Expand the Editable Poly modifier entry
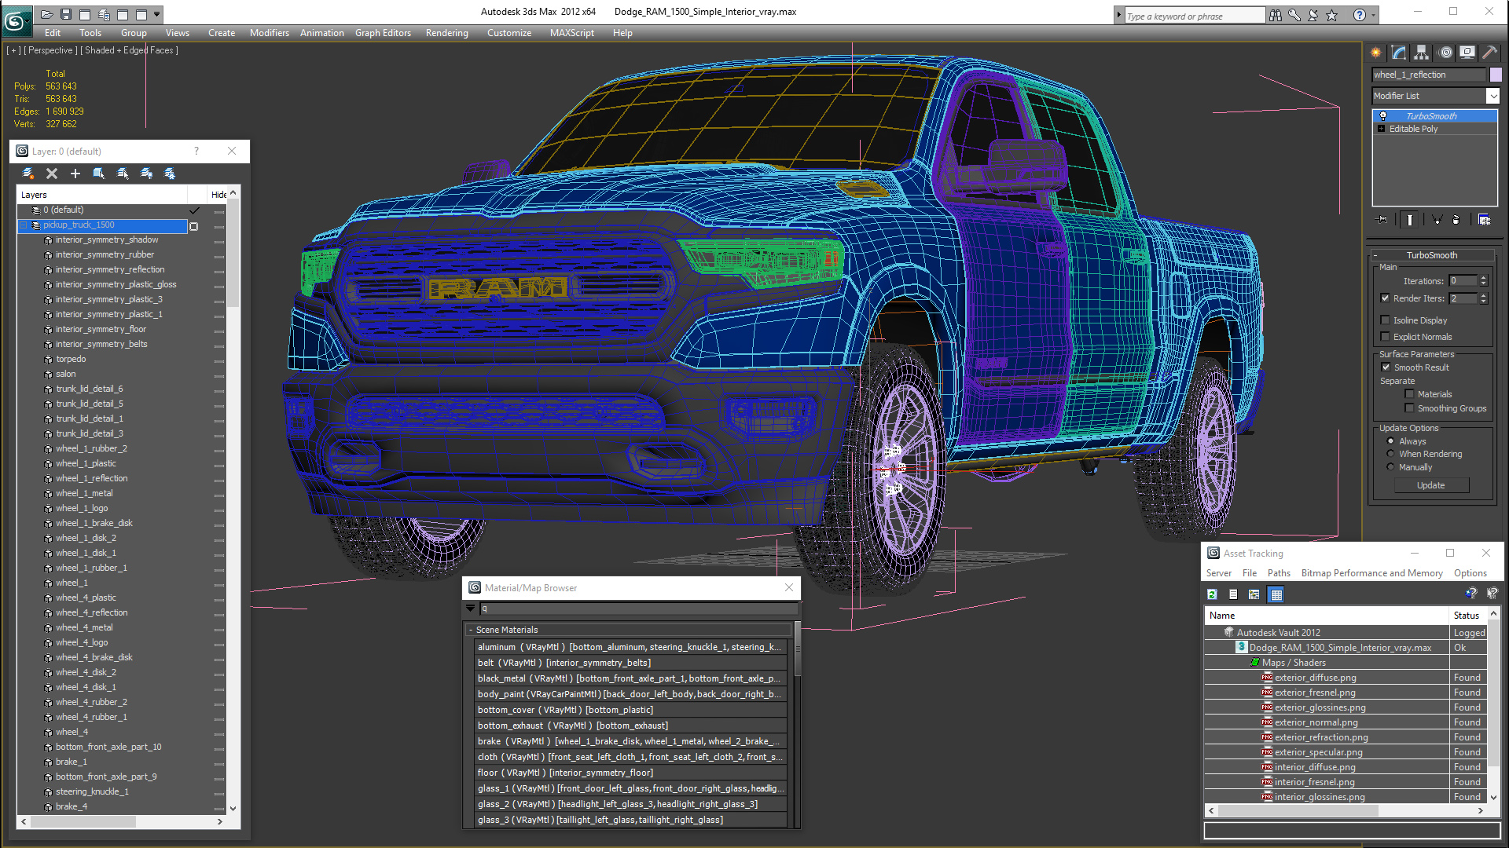 [x=1382, y=129]
